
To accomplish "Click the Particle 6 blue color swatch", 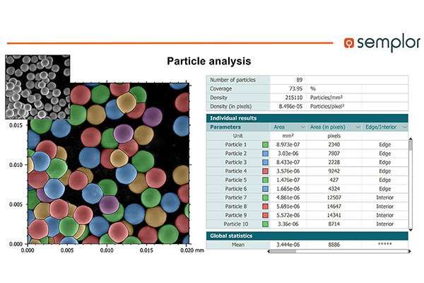I will tap(266, 188).
